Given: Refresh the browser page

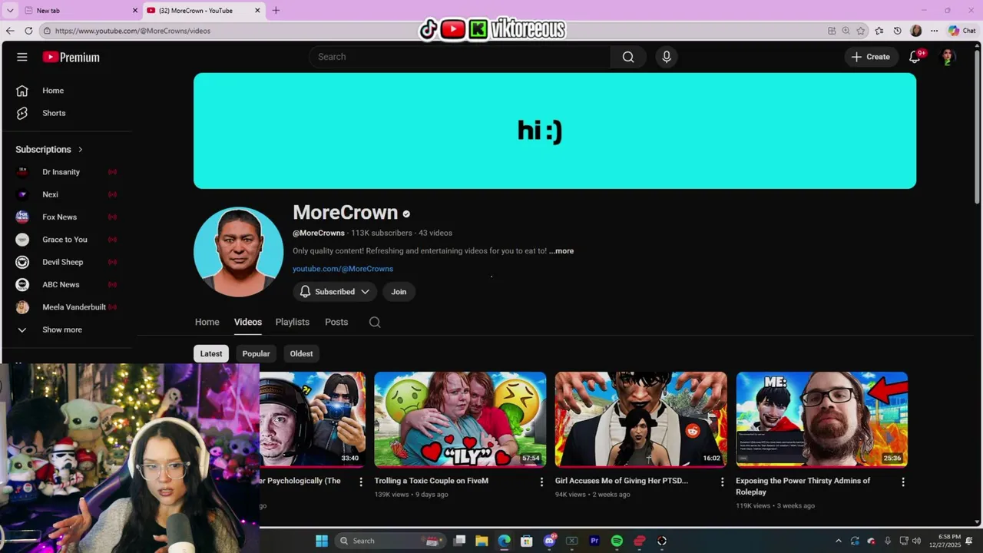Looking at the screenshot, I should pos(28,31).
